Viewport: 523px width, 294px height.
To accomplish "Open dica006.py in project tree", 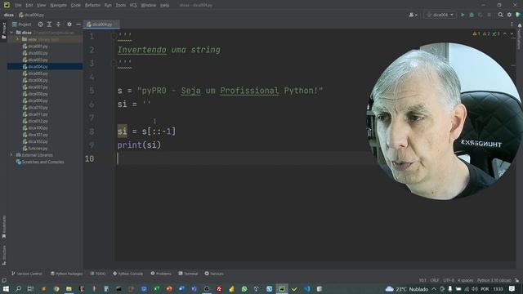I will 35,80.
